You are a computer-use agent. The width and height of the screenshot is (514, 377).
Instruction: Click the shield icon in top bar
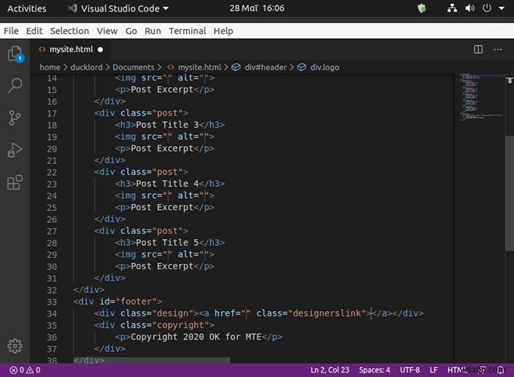(422, 8)
